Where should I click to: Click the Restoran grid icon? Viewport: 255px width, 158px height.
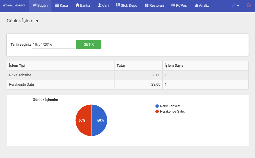click(147, 5)
